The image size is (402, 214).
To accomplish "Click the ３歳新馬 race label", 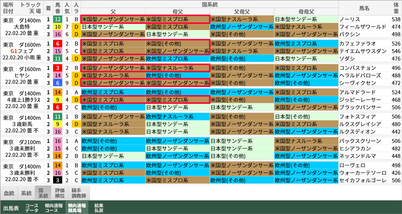I will 22,124.
